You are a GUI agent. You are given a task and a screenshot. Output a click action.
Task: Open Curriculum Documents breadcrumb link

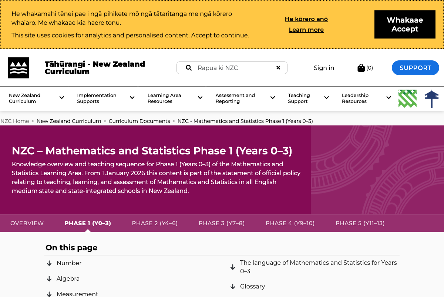coord(139,121)
